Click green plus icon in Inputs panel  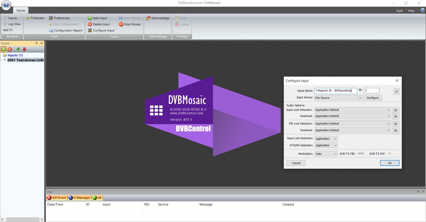click(x=3, y=49)
